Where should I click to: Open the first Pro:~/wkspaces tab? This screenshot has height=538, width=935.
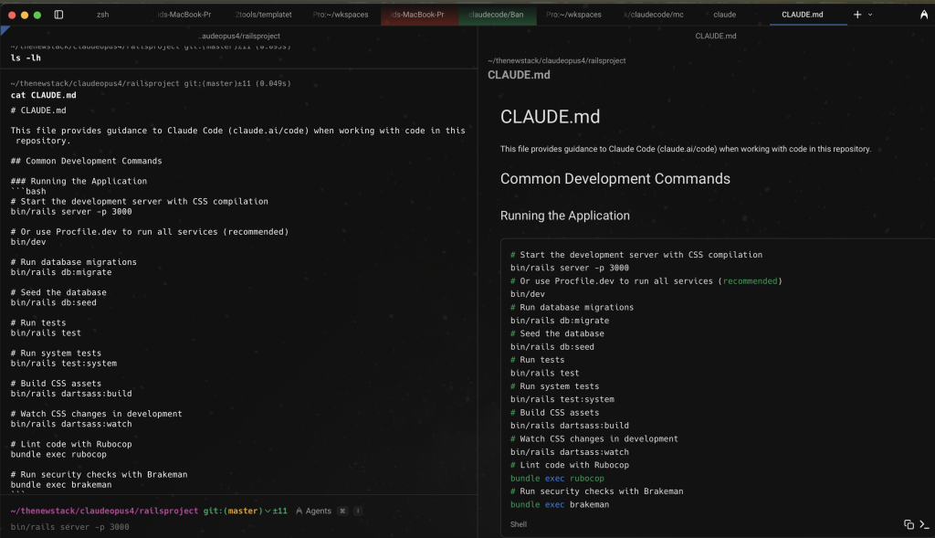(x=341, y=15)
